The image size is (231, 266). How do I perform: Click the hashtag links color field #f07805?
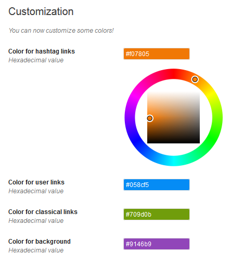pos(157,54)
